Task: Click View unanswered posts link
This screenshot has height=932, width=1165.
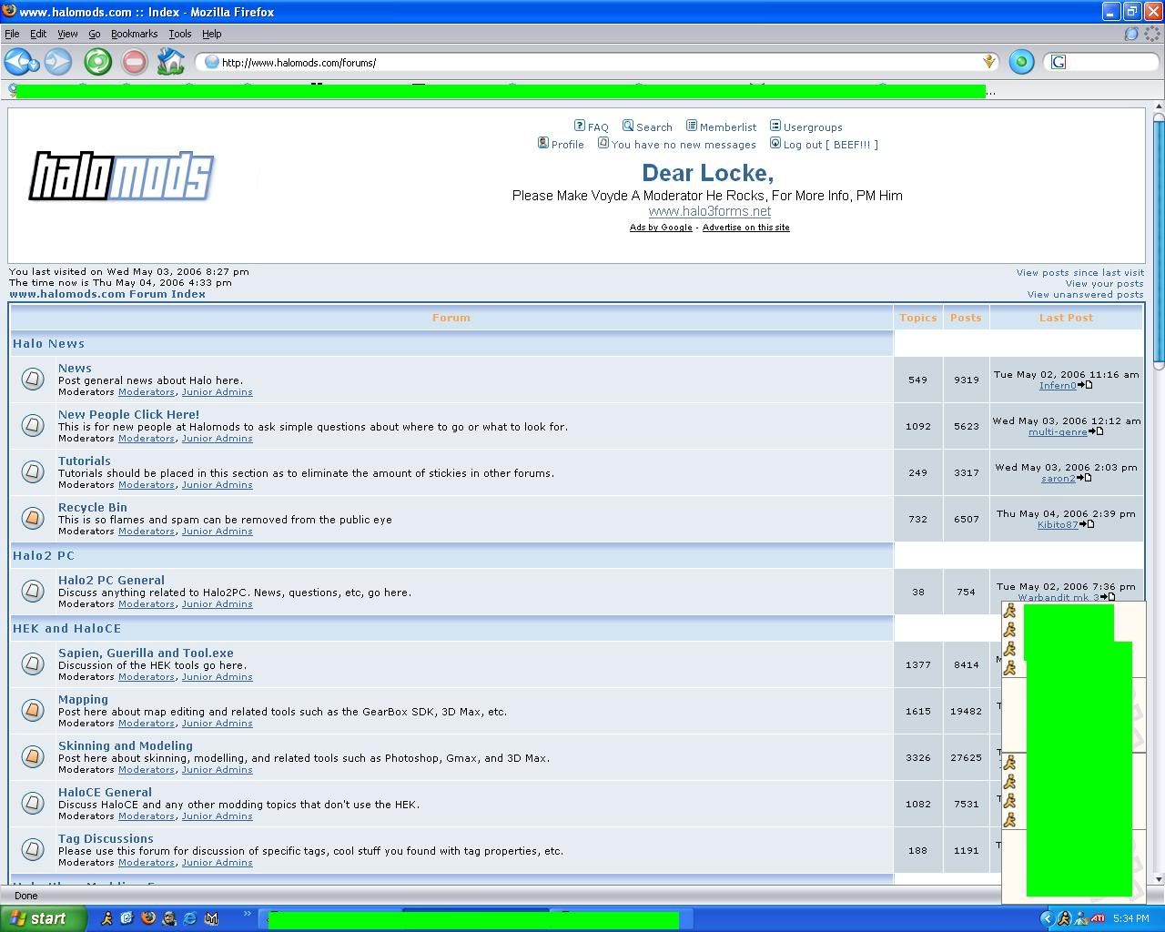Action: (1085, 294)
